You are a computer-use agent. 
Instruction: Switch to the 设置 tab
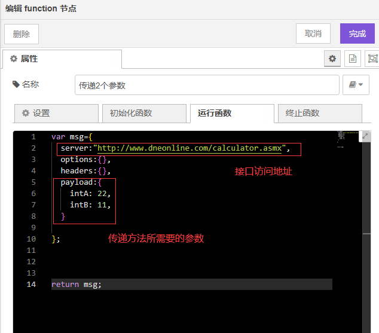(x=56, y=113)
